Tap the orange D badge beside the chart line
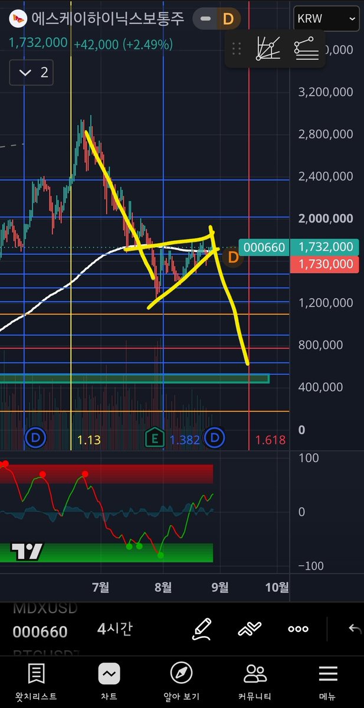Screen dimensions: 364x708 pyautogui.click(x=233, y=257)
